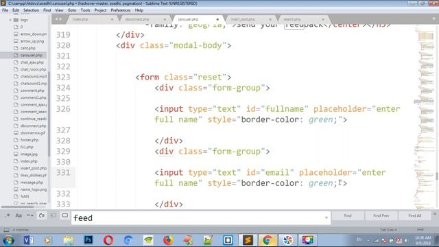Open arrow_up.png in sidebar
Screen dimensions: 439x247
(x=32, y=41)
